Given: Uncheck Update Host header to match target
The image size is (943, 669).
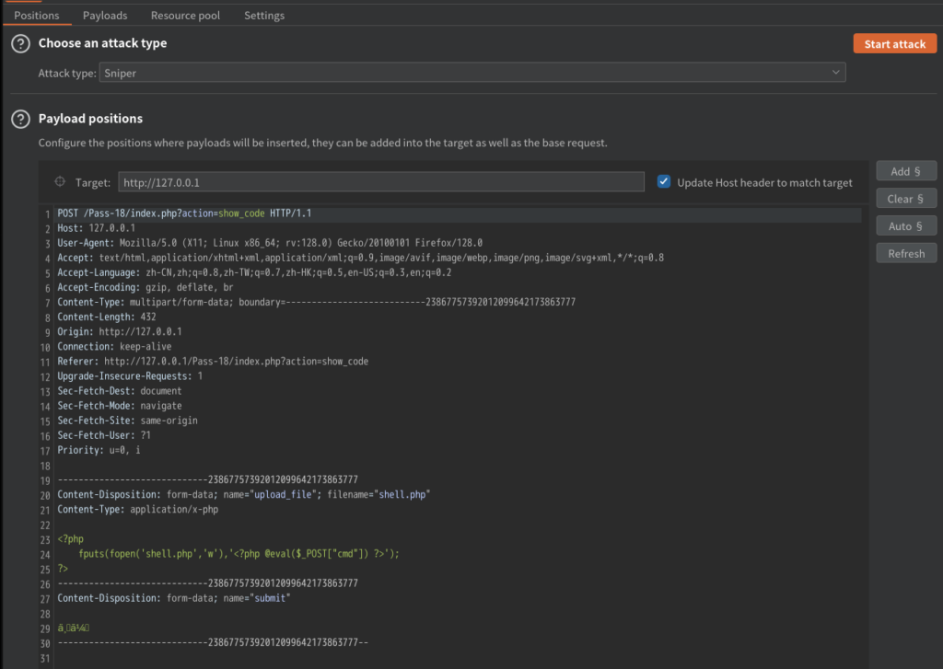Looking at the screenshot, I should point(664,181).
